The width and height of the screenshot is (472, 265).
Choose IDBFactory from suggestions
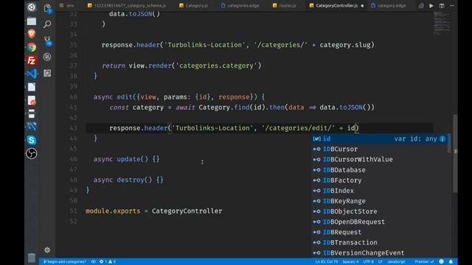point(379,180)
